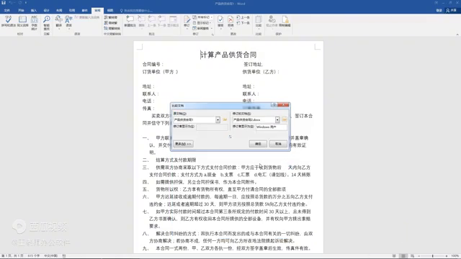Click the help question mark in the Compare dialog
Viewport: 461px width, 259px height.
274,105
